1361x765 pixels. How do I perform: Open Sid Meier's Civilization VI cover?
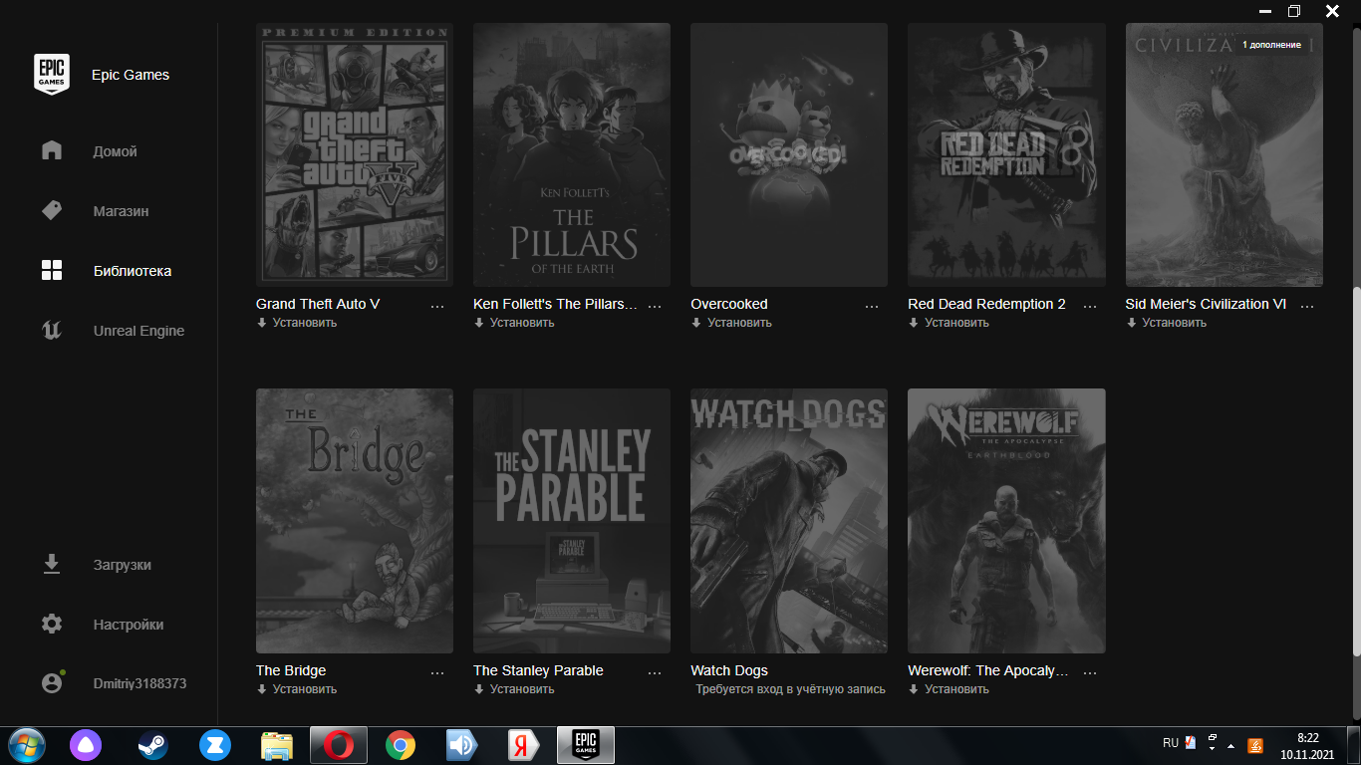tap(1225, 154)
